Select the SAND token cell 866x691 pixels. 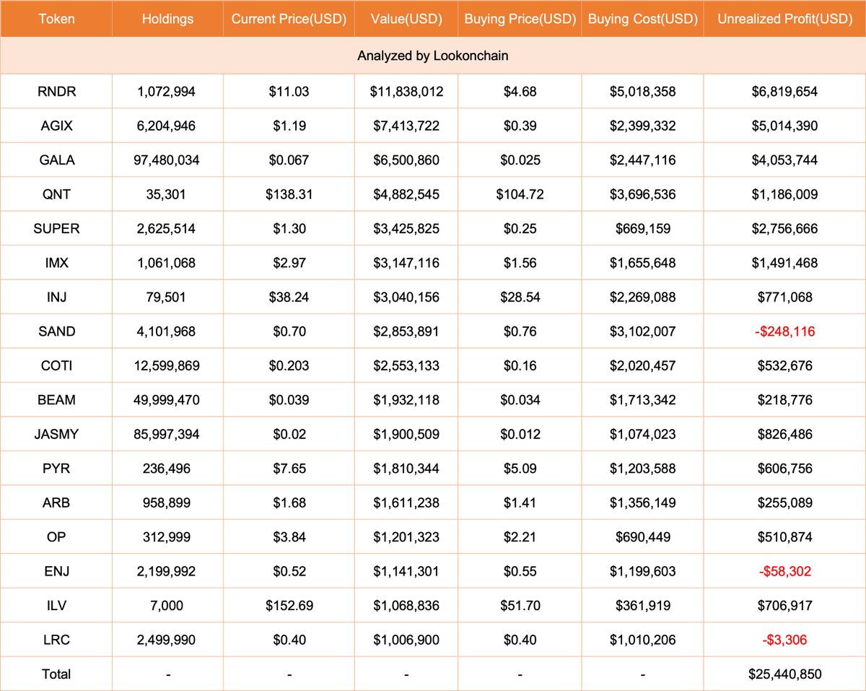(56, 331)
